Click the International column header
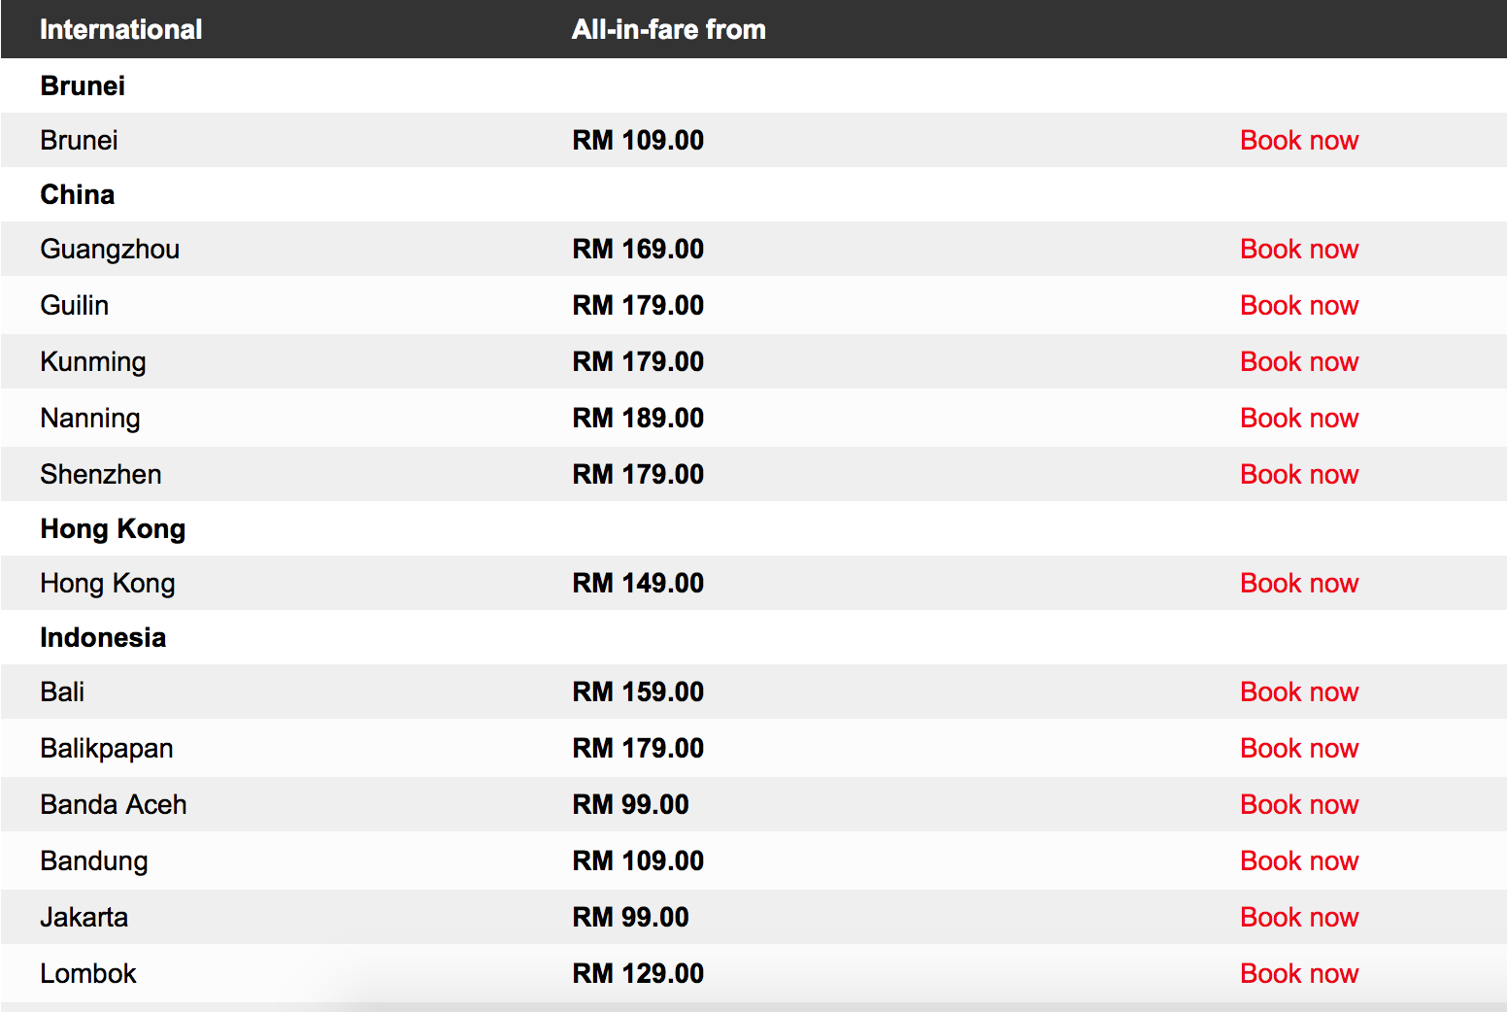The image size is (1507, 1012). (121, 29)
